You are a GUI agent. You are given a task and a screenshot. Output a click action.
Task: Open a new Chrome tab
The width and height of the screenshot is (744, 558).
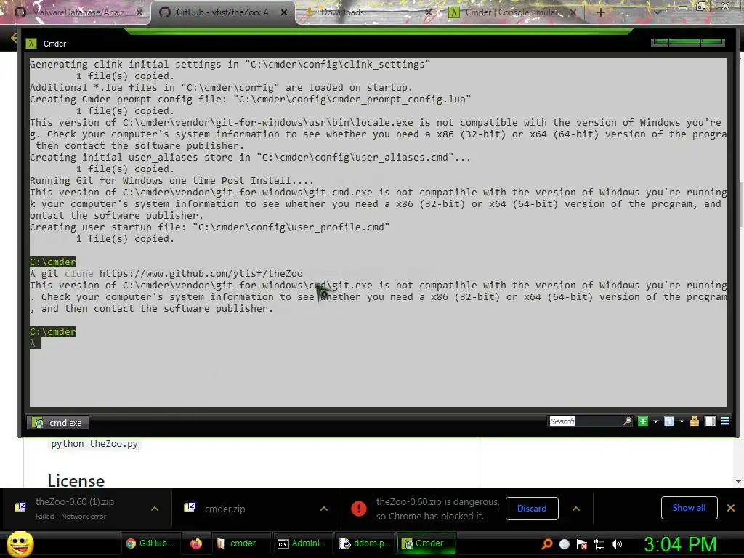pyautogui.click(x=600, y=12)
